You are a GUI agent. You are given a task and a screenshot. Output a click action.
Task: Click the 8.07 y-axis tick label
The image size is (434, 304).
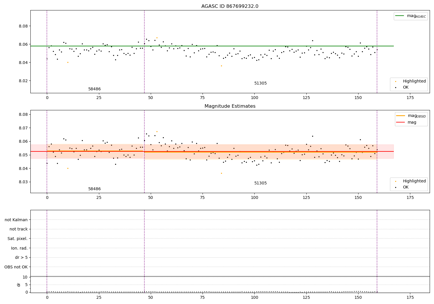(x=23, y=128)
